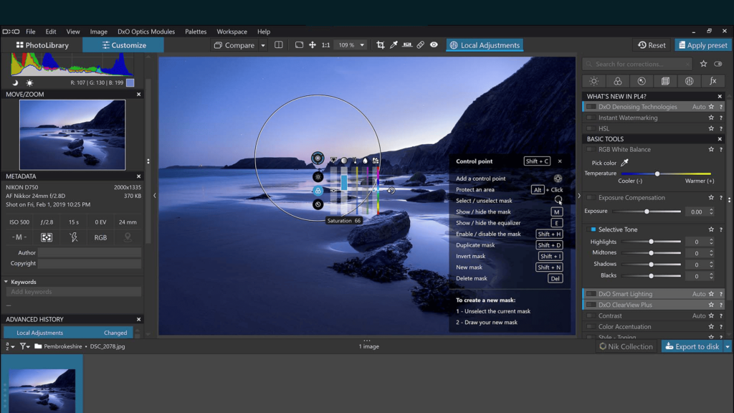Screen dimensions: 734x413
Task: Toggle DxO ClearView Plus
Action: pos(591,305)
